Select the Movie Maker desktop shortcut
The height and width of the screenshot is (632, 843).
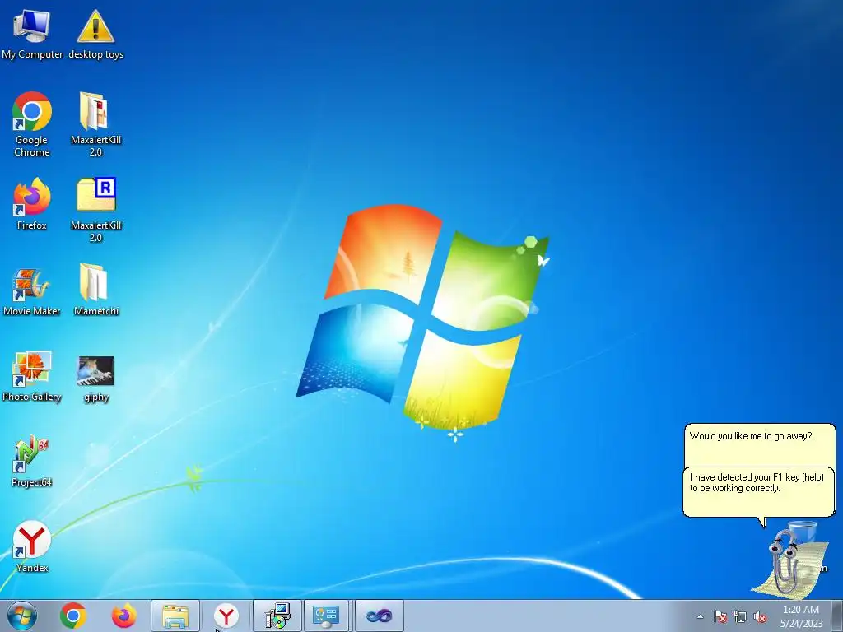[x=32, y=291]
